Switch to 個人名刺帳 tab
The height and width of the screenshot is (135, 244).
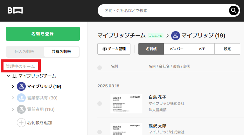[x=24, y=51]
